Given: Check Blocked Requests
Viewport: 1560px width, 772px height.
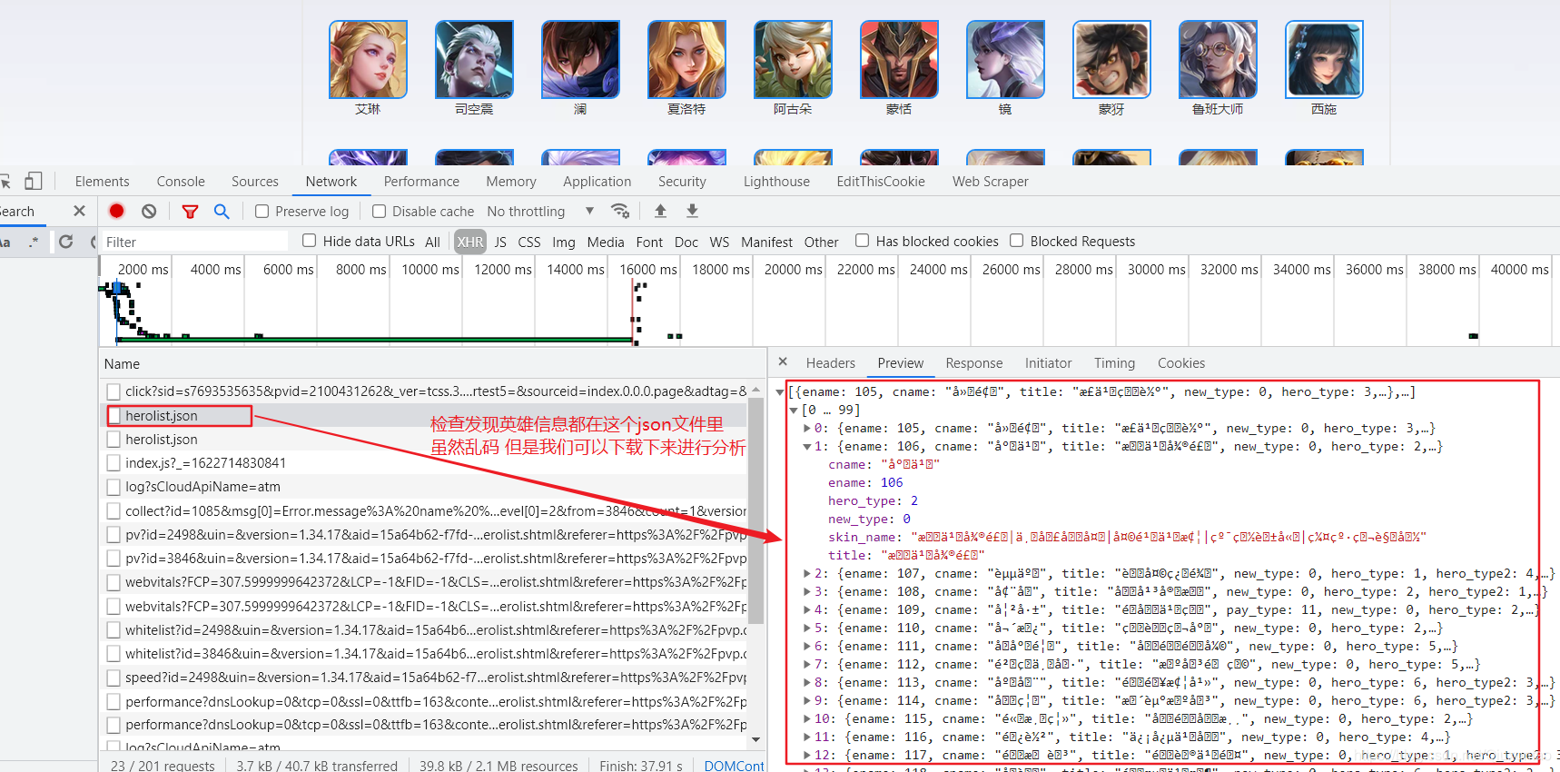Looking at the screenshot, I should (1016, 241).
